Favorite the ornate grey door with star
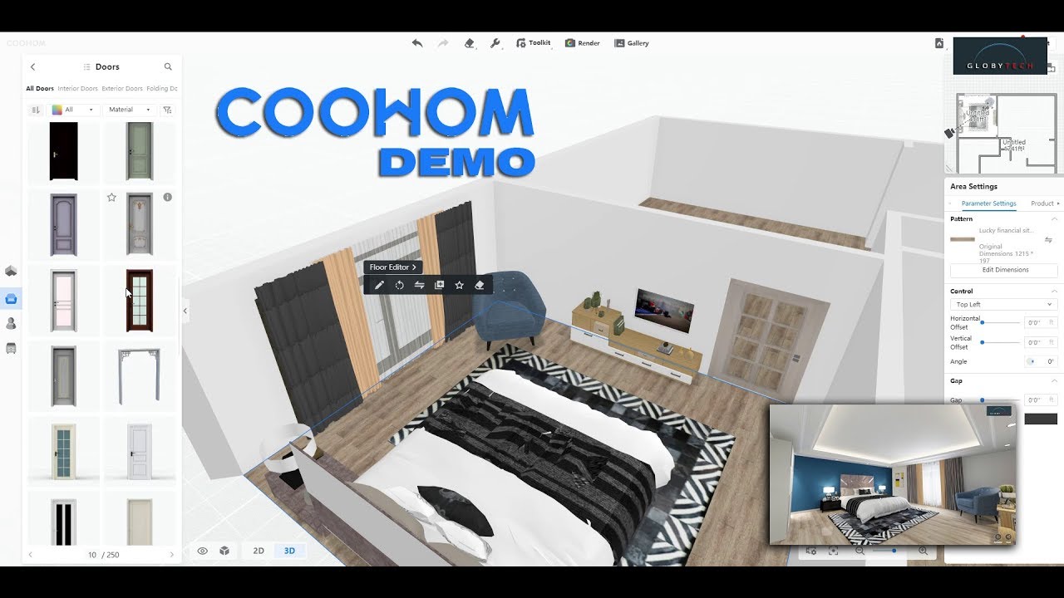The height and width of the screenshot is (598, 1064). coord(111,198)
